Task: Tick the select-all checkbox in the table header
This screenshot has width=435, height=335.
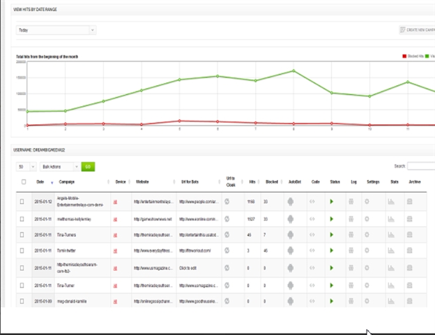Action: tap(22, 181)
